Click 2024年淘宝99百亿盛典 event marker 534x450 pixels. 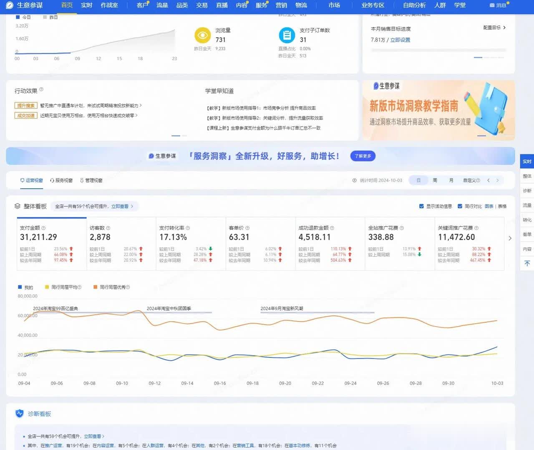55,308
